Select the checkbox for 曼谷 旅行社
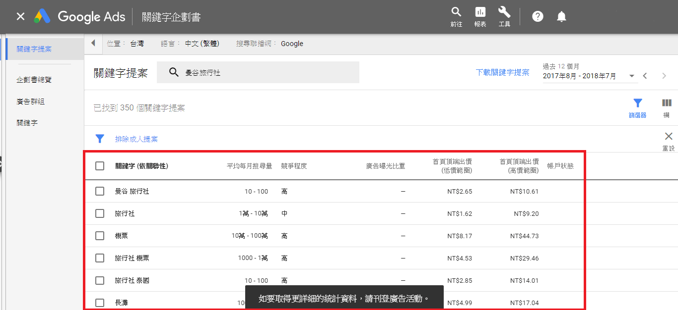The width and height of the screenshot is (678, 310). point(100,191)
